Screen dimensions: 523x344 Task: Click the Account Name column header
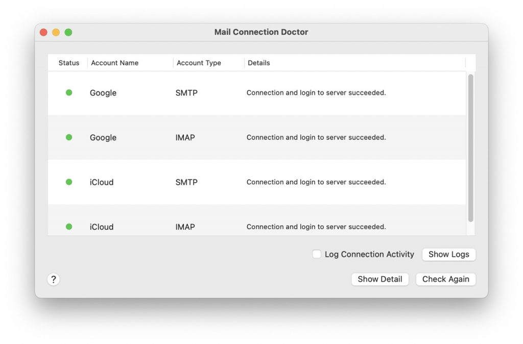pyautogui.click(x=114, y=63)
